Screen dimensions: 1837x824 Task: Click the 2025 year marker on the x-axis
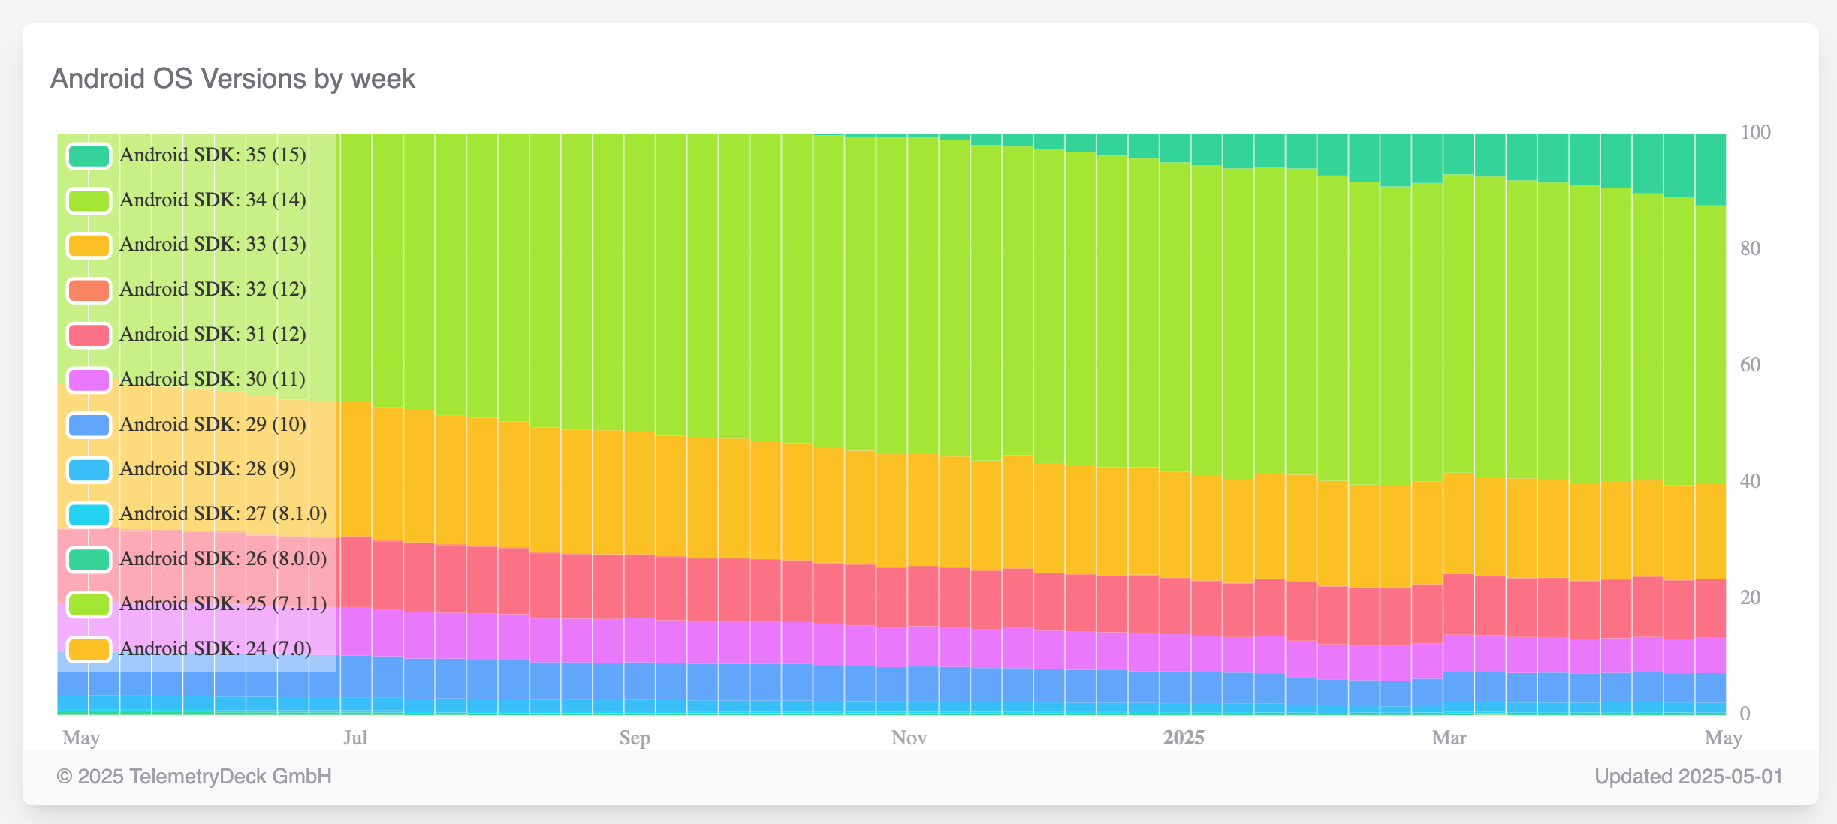pos(1183,738)
